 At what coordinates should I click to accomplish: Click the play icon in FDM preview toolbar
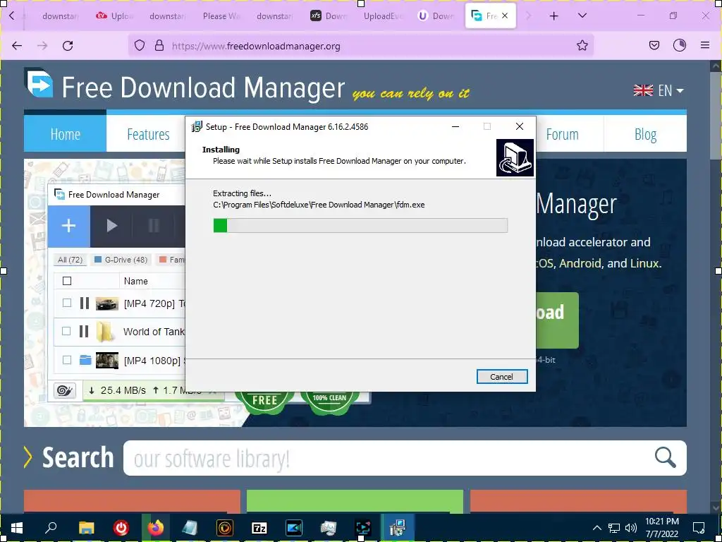(112, 226)
